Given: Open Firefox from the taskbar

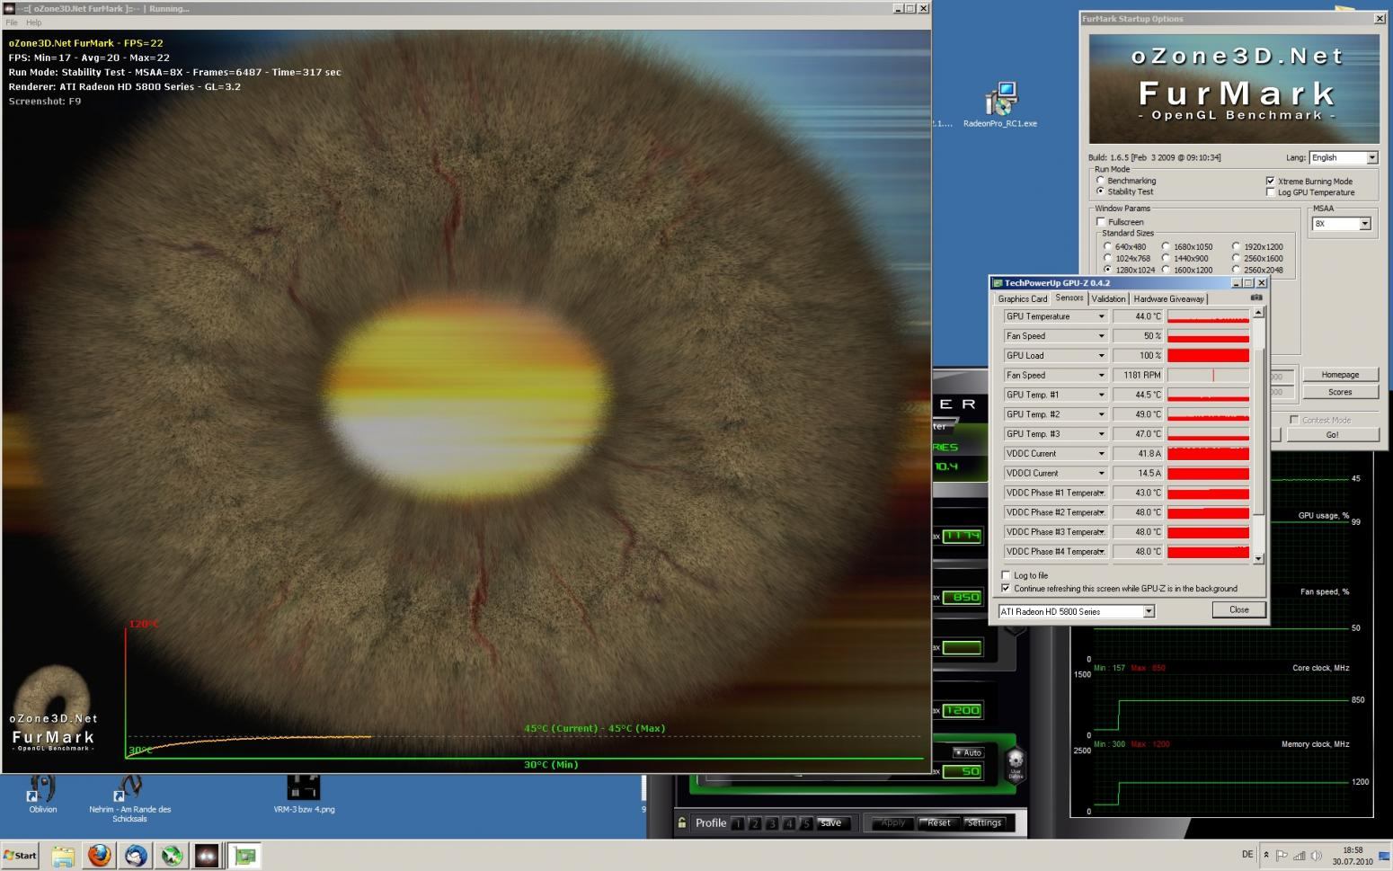Looking at the screenshot, I should click(x=99, y=855).
